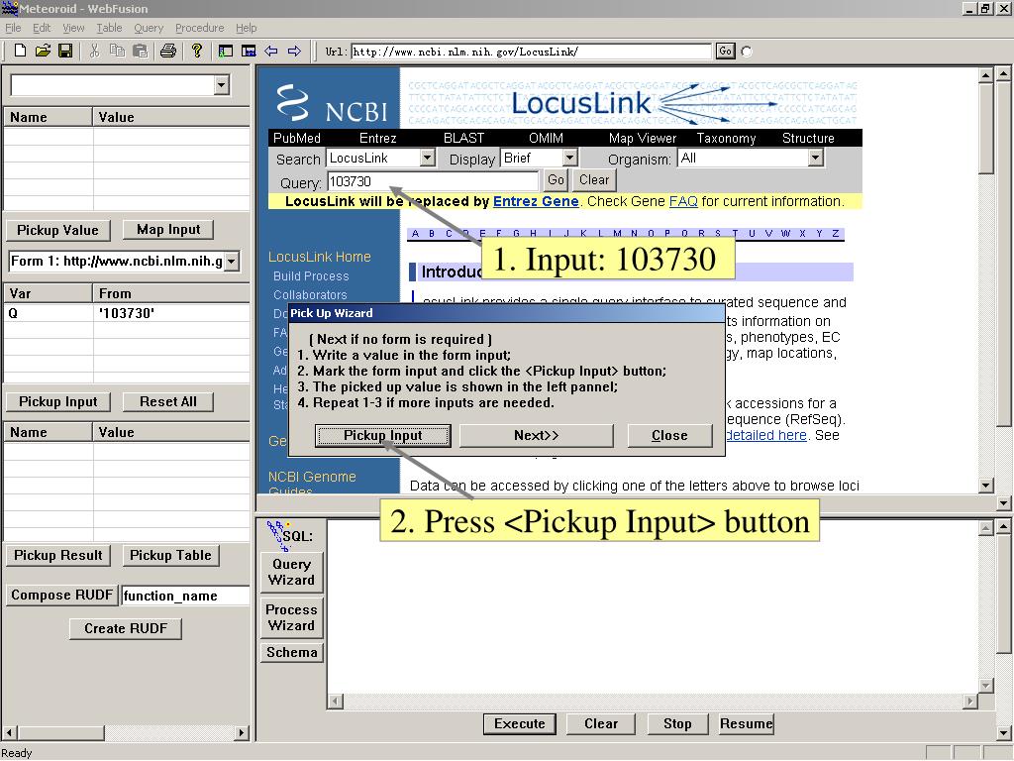
Task: Open the Query menu
Action: pyautogui.click(x=149, y=28)
